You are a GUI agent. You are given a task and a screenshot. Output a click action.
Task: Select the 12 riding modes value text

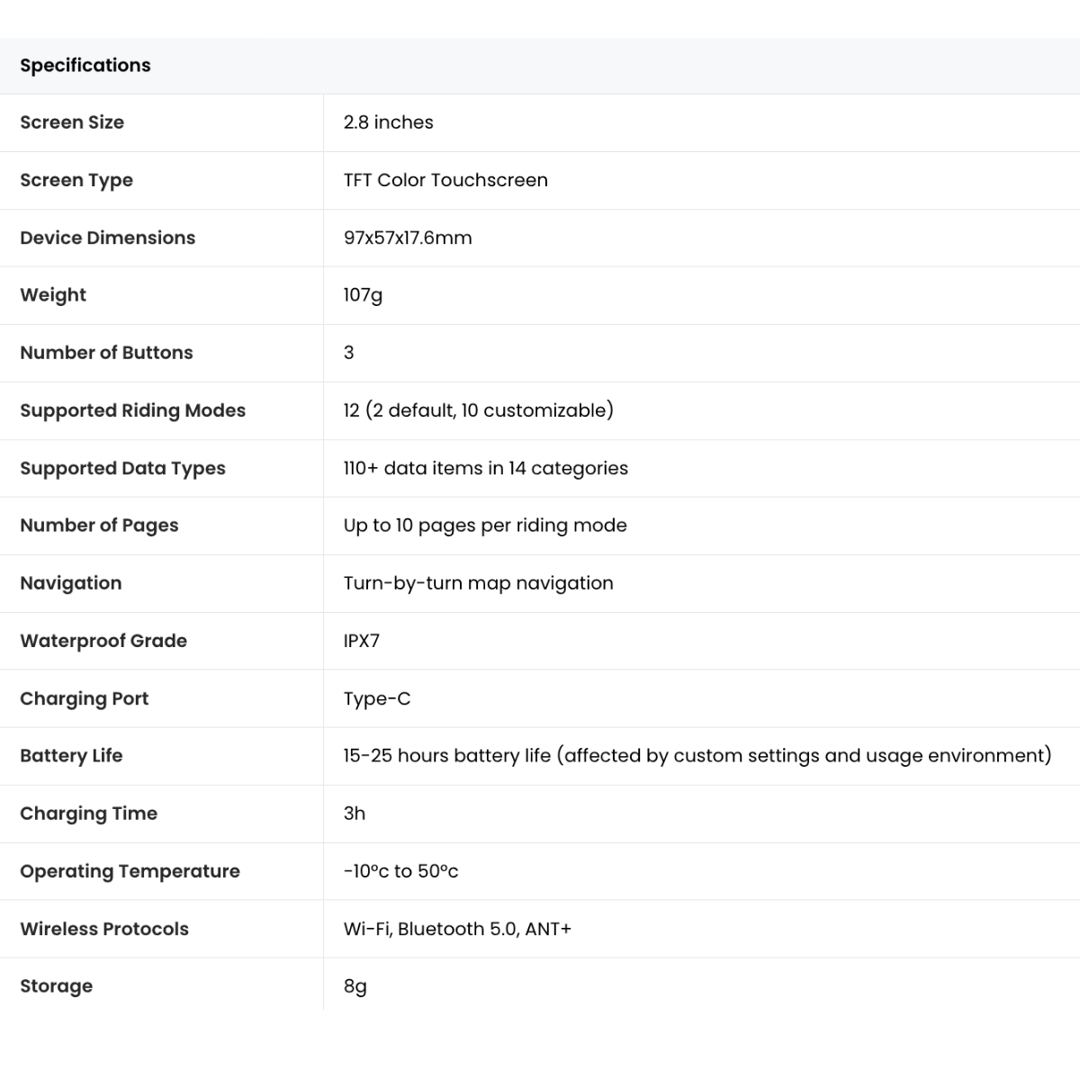pos(478,410)
